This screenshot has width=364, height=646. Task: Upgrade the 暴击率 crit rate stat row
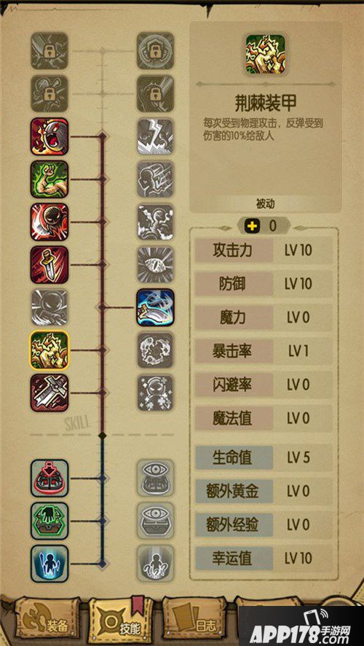click(264, 352)
